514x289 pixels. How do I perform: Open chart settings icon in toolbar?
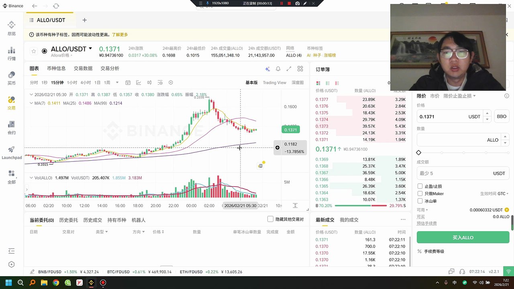click(x=160, y=83)
